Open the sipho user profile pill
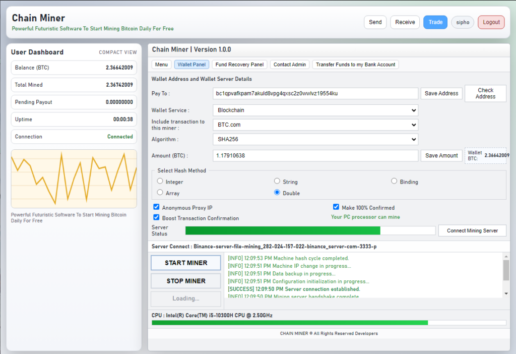 tap(463, 22)
